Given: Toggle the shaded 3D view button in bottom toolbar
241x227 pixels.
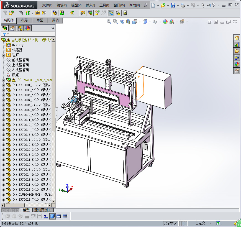Looking at the screenshot, I should (52, 216).
